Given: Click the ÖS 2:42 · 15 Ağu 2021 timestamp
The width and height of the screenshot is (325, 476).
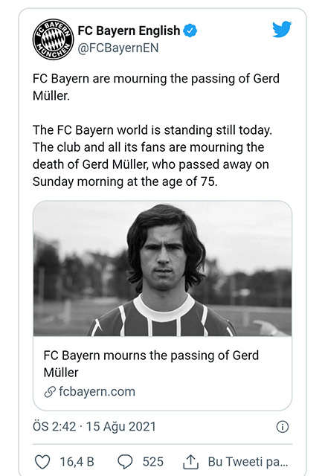Looking at the screenshot, I should tap(94, 426).
